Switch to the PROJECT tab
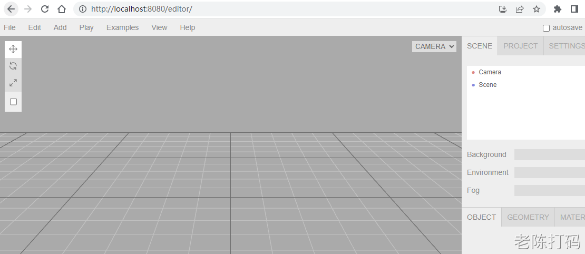Image resolution: width=585 pixels, height=254 pixels. [x=520, y=46]
